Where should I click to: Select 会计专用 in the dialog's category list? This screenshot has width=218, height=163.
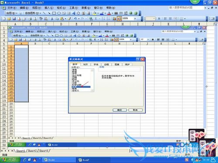77,75
